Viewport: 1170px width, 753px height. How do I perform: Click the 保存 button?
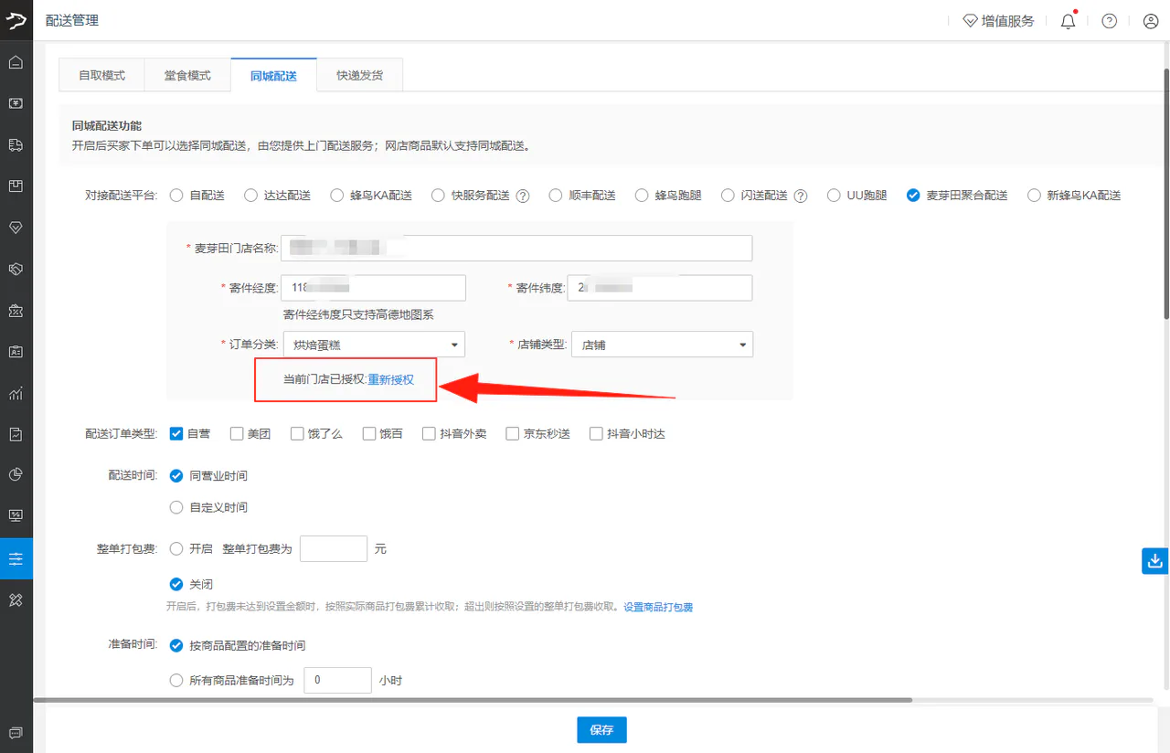pyautogui.click(x=601, y=730)
